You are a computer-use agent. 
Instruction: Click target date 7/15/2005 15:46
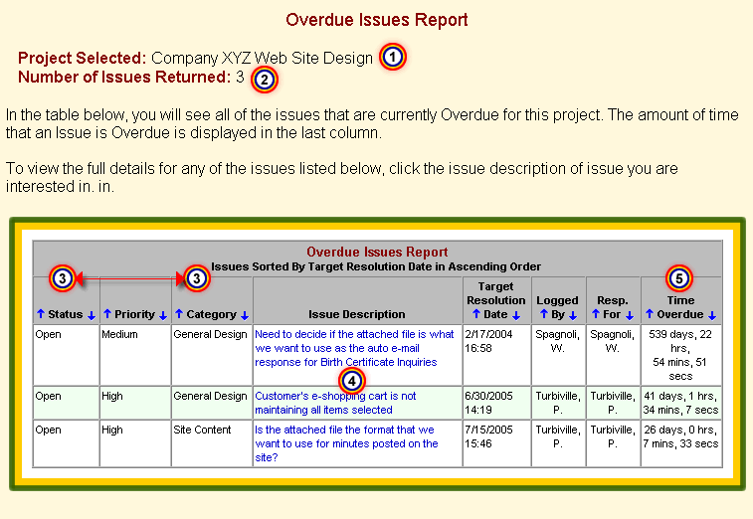pyautogui.click(x=488, y=436)
